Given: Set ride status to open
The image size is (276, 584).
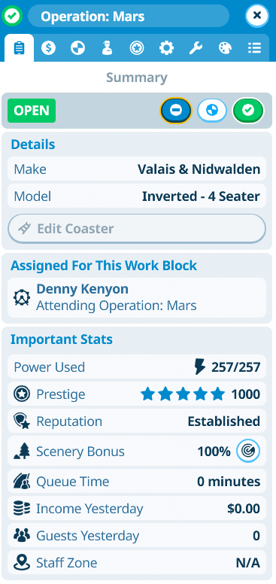Looking at the screenshot, I should coord(248,111).
